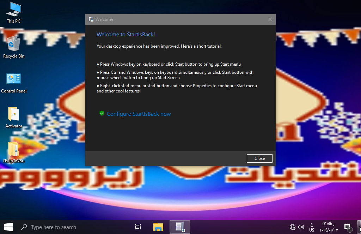Open the taskbar clock and date
This screenshot has height=234, width=361.
pyautogui.click(x=329, y=227)
